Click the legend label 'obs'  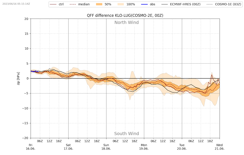152,4
